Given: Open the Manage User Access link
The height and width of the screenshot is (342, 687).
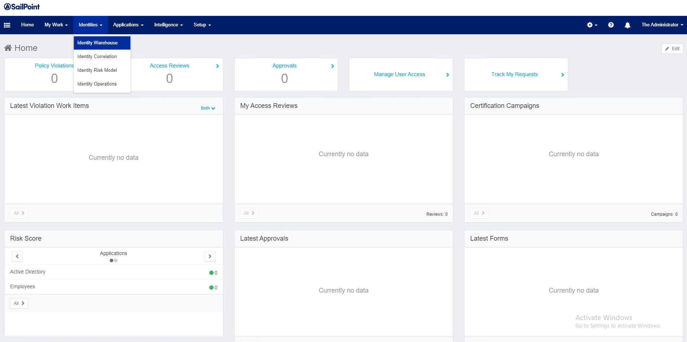Looking at the screenshot, I should (x=399, y=74).
